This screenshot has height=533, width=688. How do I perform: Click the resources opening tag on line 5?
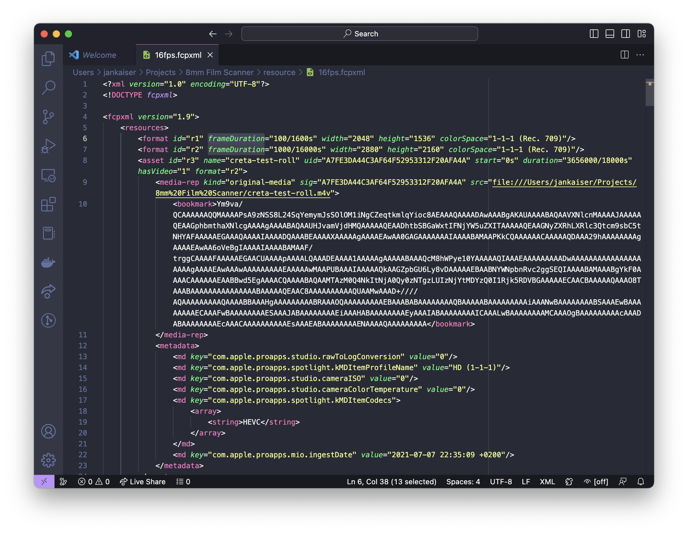coord(144,128)
